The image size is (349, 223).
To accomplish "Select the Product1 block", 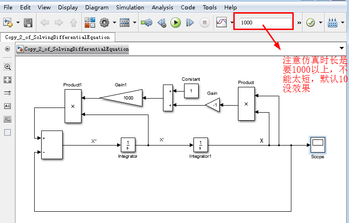I will (73, 106).
